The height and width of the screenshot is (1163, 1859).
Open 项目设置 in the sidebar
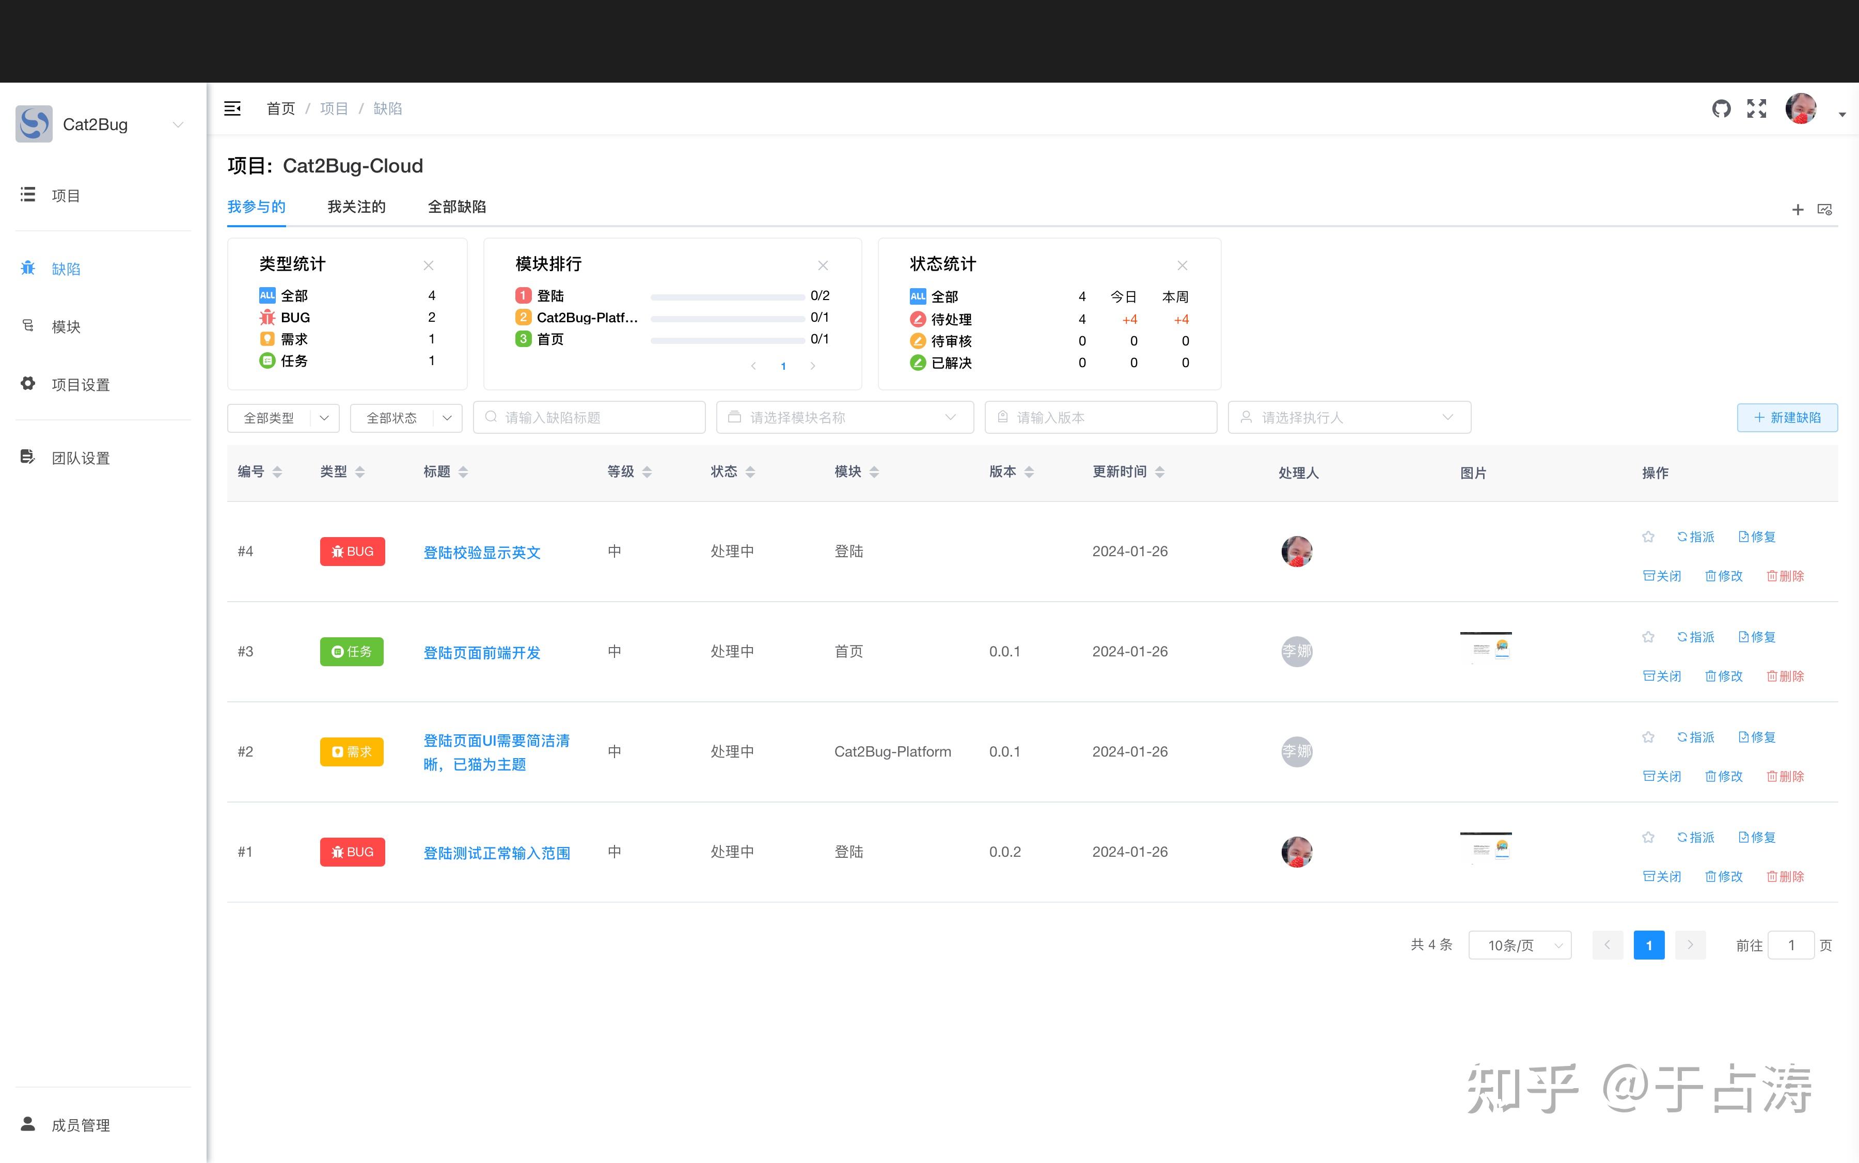click(80, 384)
